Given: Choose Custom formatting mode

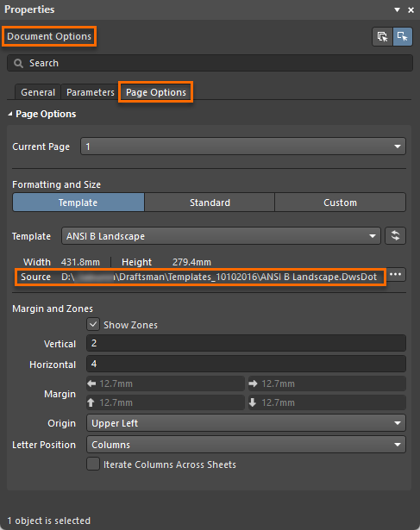Looking at the screenshot, I should pos(340,203).
